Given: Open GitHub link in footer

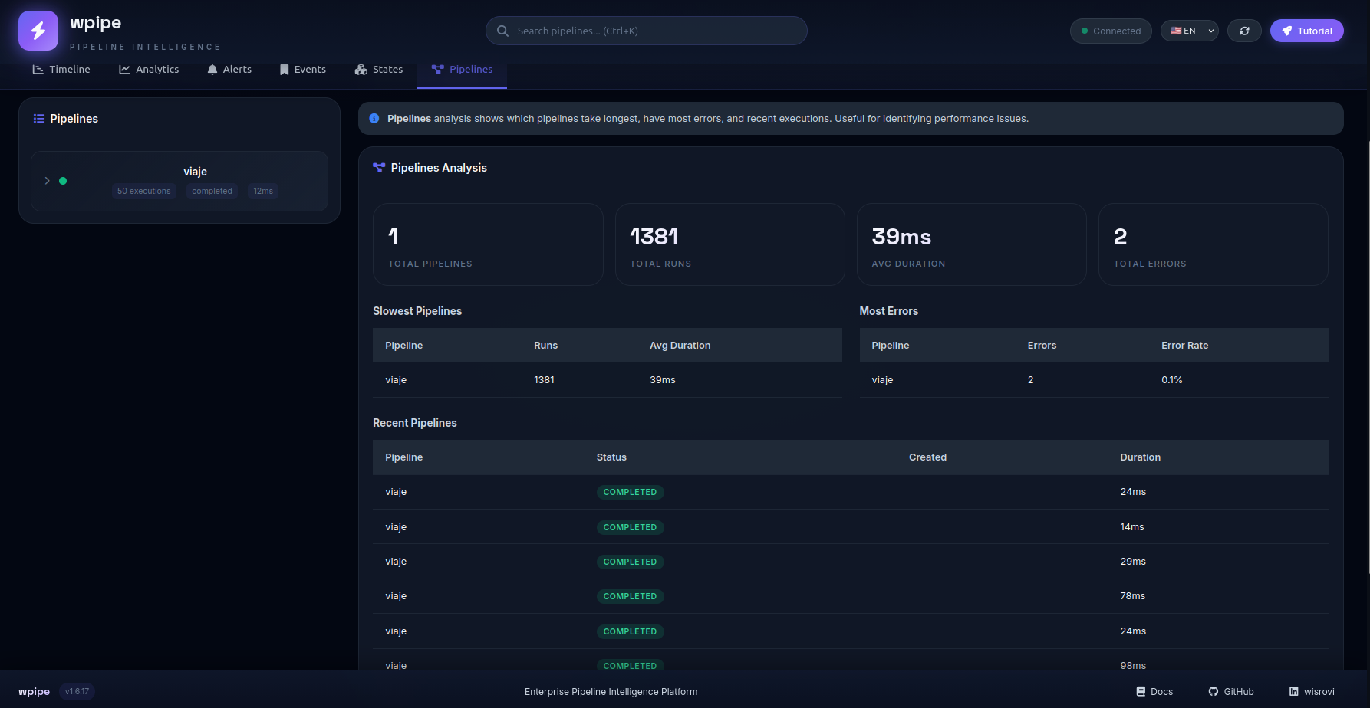Looking at the screenshot, I should [1231, 691].
